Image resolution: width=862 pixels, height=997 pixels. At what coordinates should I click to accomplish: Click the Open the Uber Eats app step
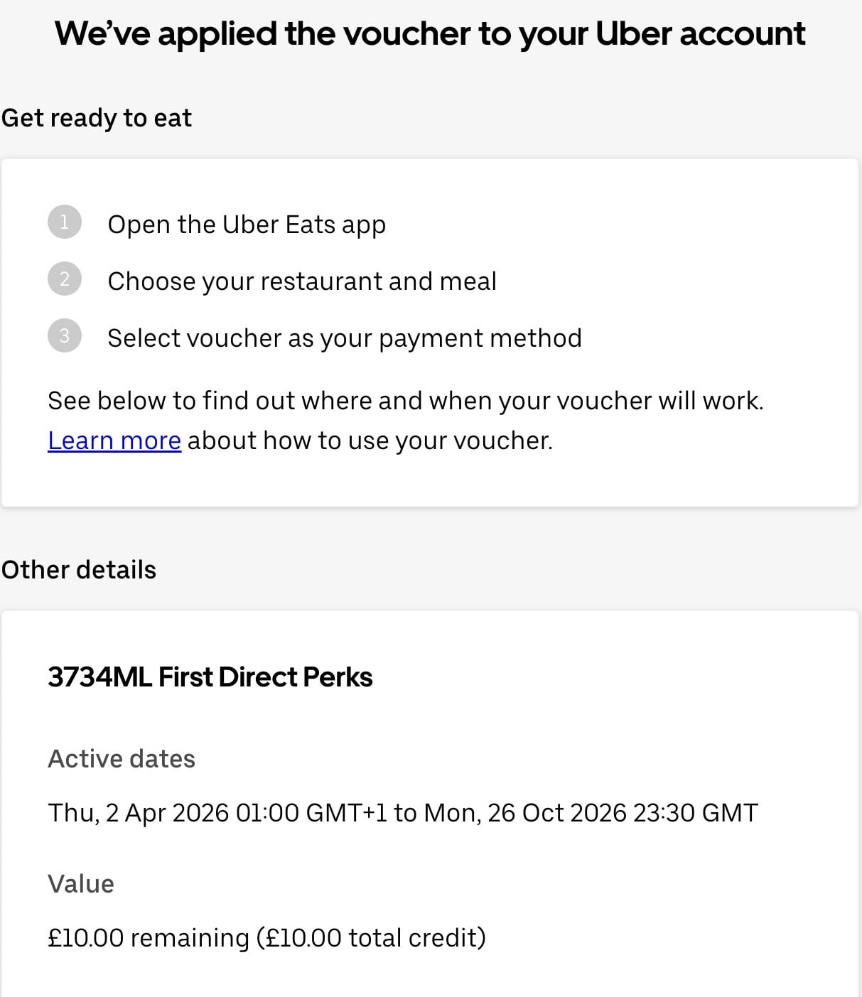click(247, 225)
